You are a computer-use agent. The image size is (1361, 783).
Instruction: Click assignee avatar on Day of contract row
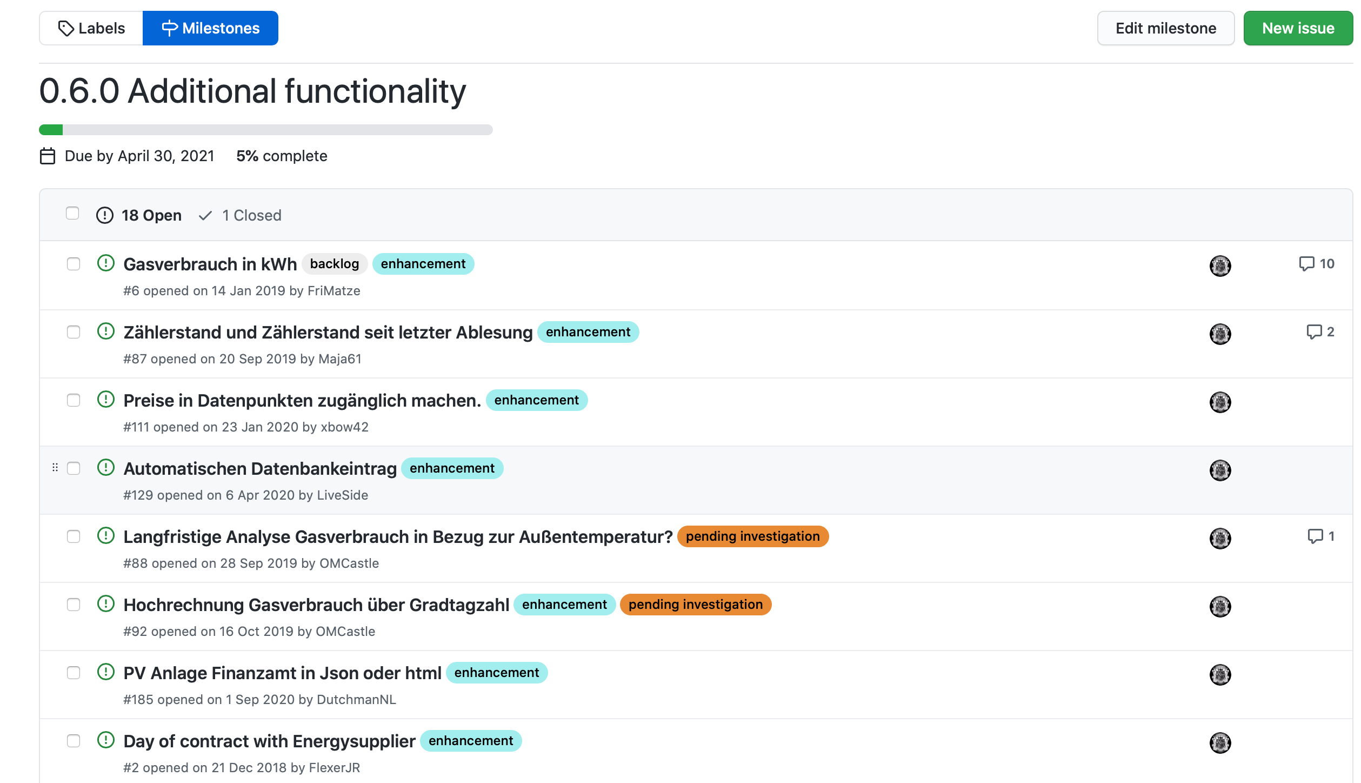1220,743
